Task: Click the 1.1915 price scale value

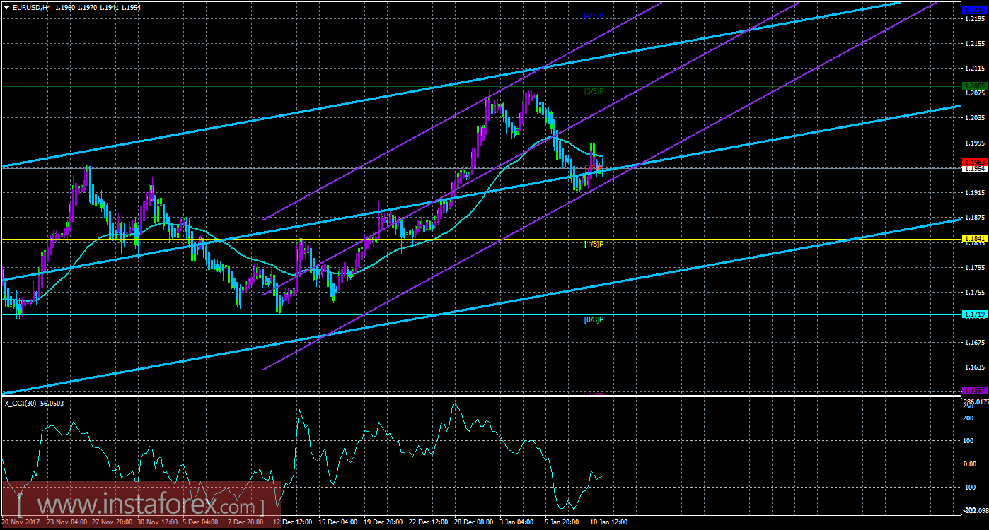Action: click(x=975, y=192)
